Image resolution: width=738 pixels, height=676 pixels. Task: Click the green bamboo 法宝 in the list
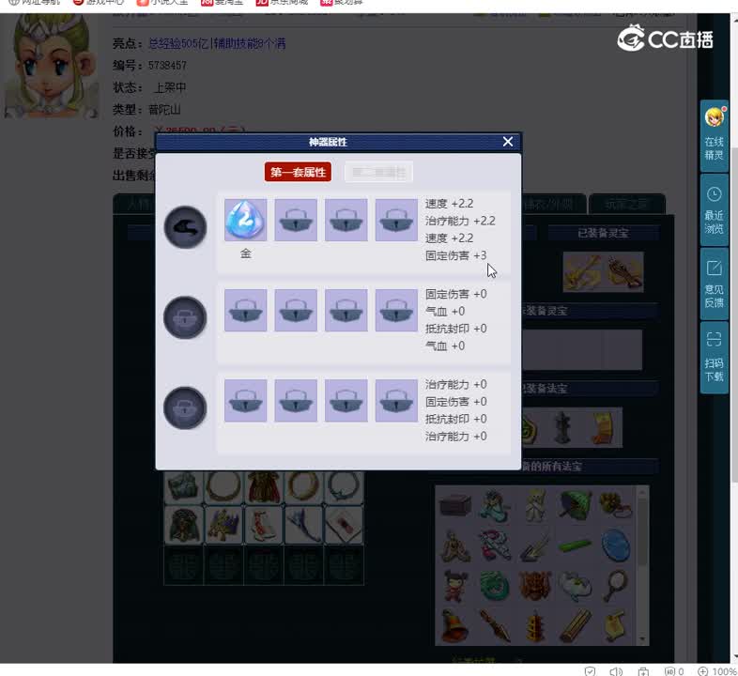click(576, 545)
